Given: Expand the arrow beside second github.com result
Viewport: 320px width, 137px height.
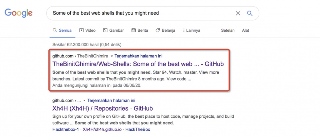Looking at the screenshot, I should [x=84, y=100].
